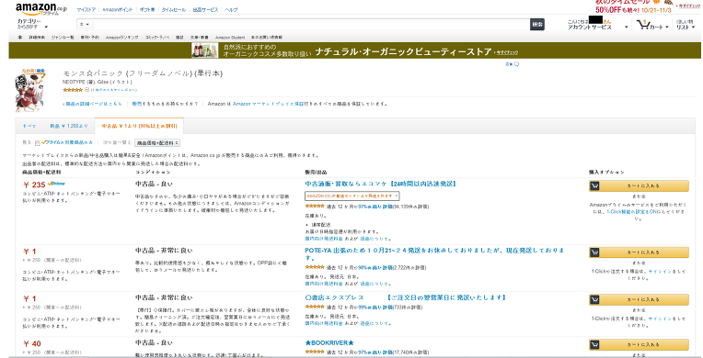Click 詳細検索 in the books subnav

click(x=37, y=38)
